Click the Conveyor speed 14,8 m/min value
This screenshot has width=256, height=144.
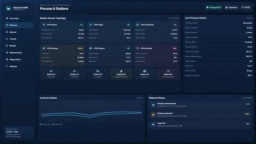coord(247,23)
